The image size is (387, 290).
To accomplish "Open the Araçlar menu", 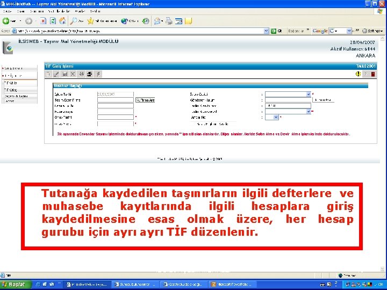I will click(80, 11).
